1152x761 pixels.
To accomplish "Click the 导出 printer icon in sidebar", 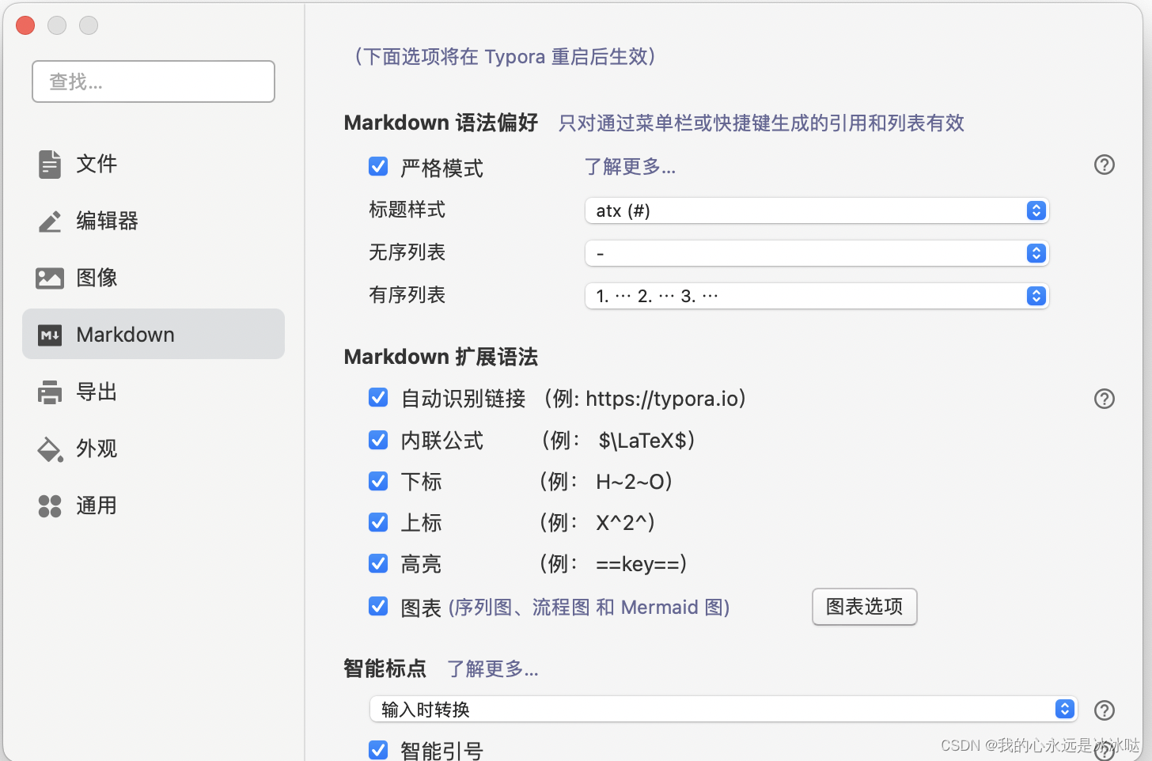I will tap(50, 392).
